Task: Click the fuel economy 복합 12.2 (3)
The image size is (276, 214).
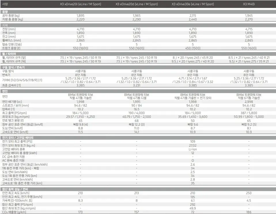Action: [x=137, y=124]
